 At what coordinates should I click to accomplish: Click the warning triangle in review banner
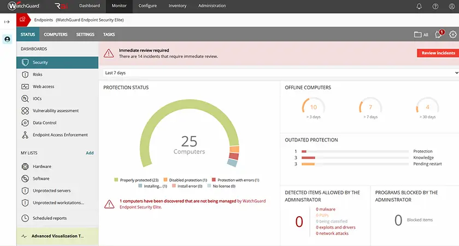109,53
